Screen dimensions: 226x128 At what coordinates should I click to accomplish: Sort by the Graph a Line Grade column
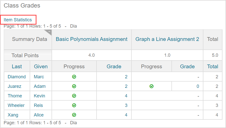pos(187,67)
